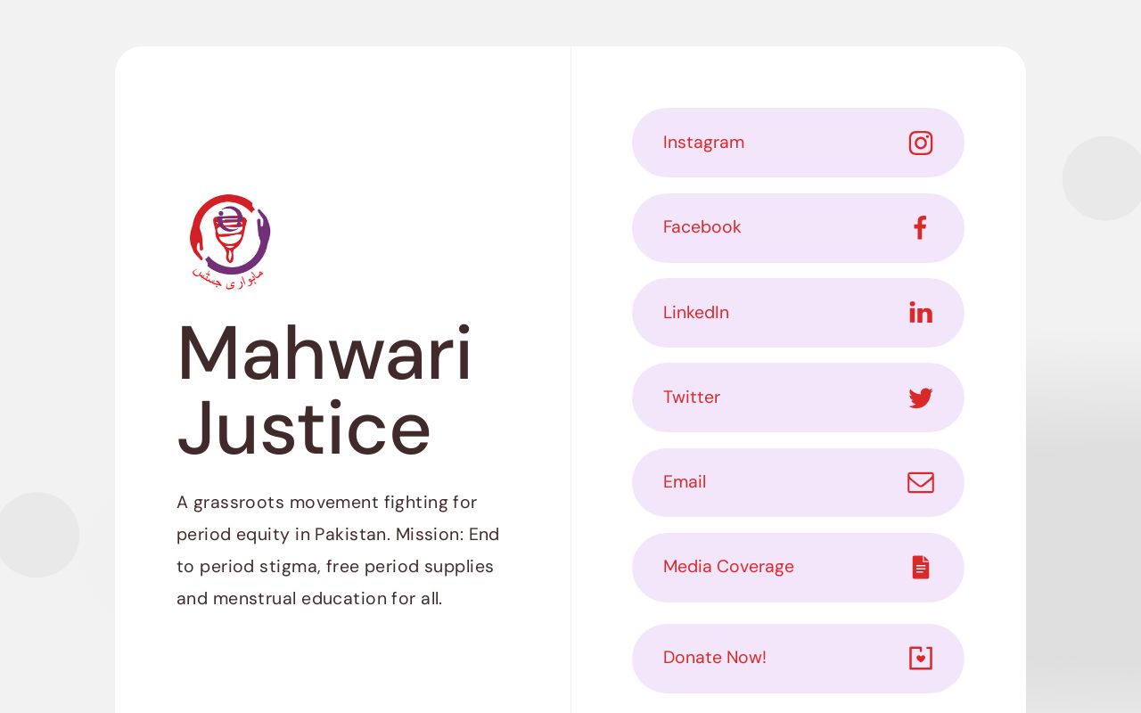Click the "Mahwari Justice" heading text
Screen dimensions: 1141x713
(324, 390)
